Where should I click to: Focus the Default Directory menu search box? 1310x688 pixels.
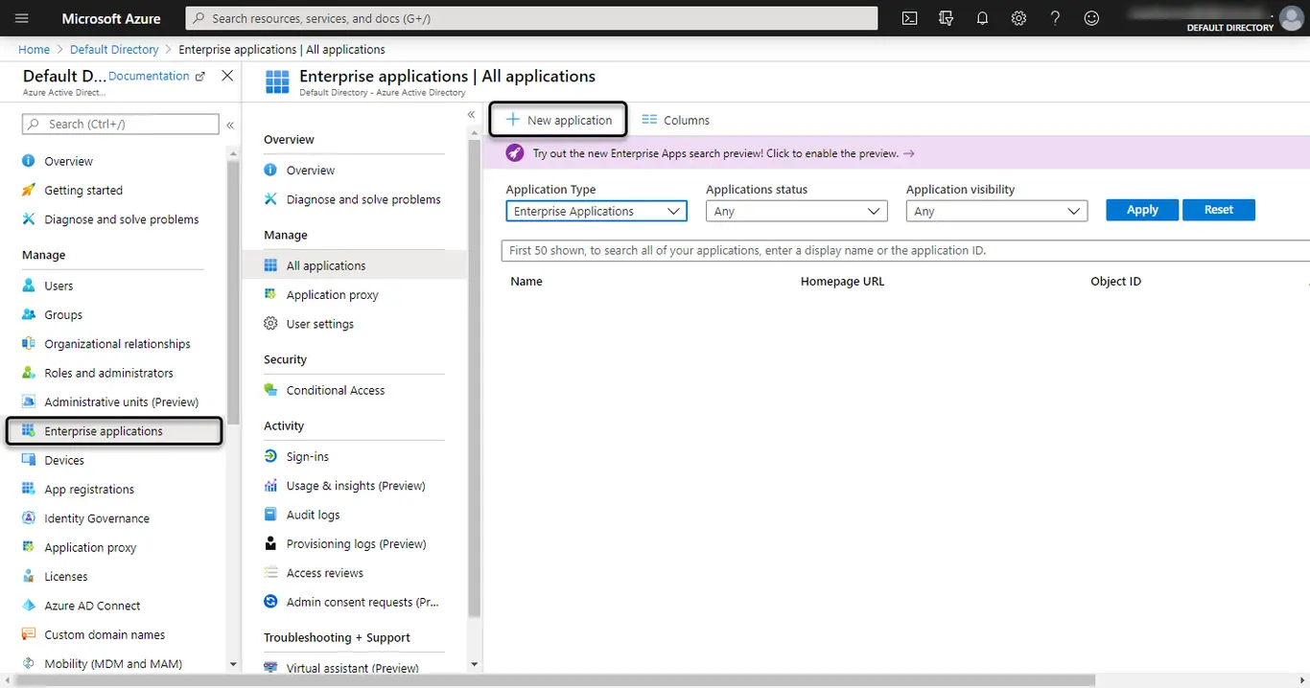point(121,124)
